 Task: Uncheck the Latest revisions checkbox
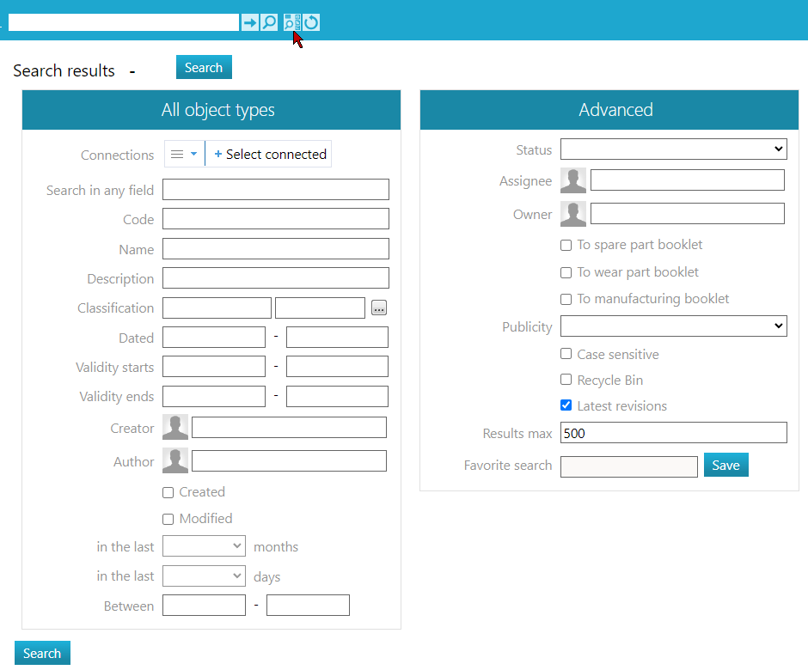[566, 405]
